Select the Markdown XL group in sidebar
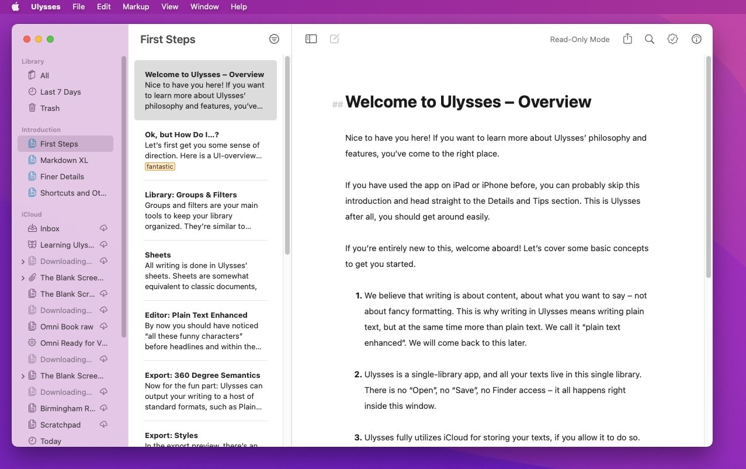 click(x=64, y=159)
